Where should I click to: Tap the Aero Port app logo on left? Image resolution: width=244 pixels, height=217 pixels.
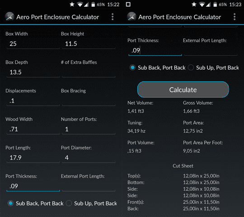pyautogui.click(x=9, y=16)
